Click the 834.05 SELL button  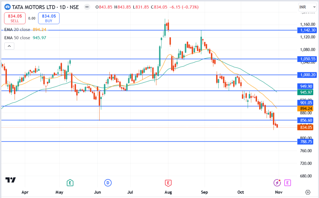15,18
